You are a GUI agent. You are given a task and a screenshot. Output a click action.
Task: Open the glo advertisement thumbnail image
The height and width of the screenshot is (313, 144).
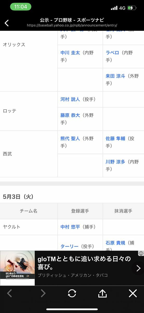click(x=17, y=268)
